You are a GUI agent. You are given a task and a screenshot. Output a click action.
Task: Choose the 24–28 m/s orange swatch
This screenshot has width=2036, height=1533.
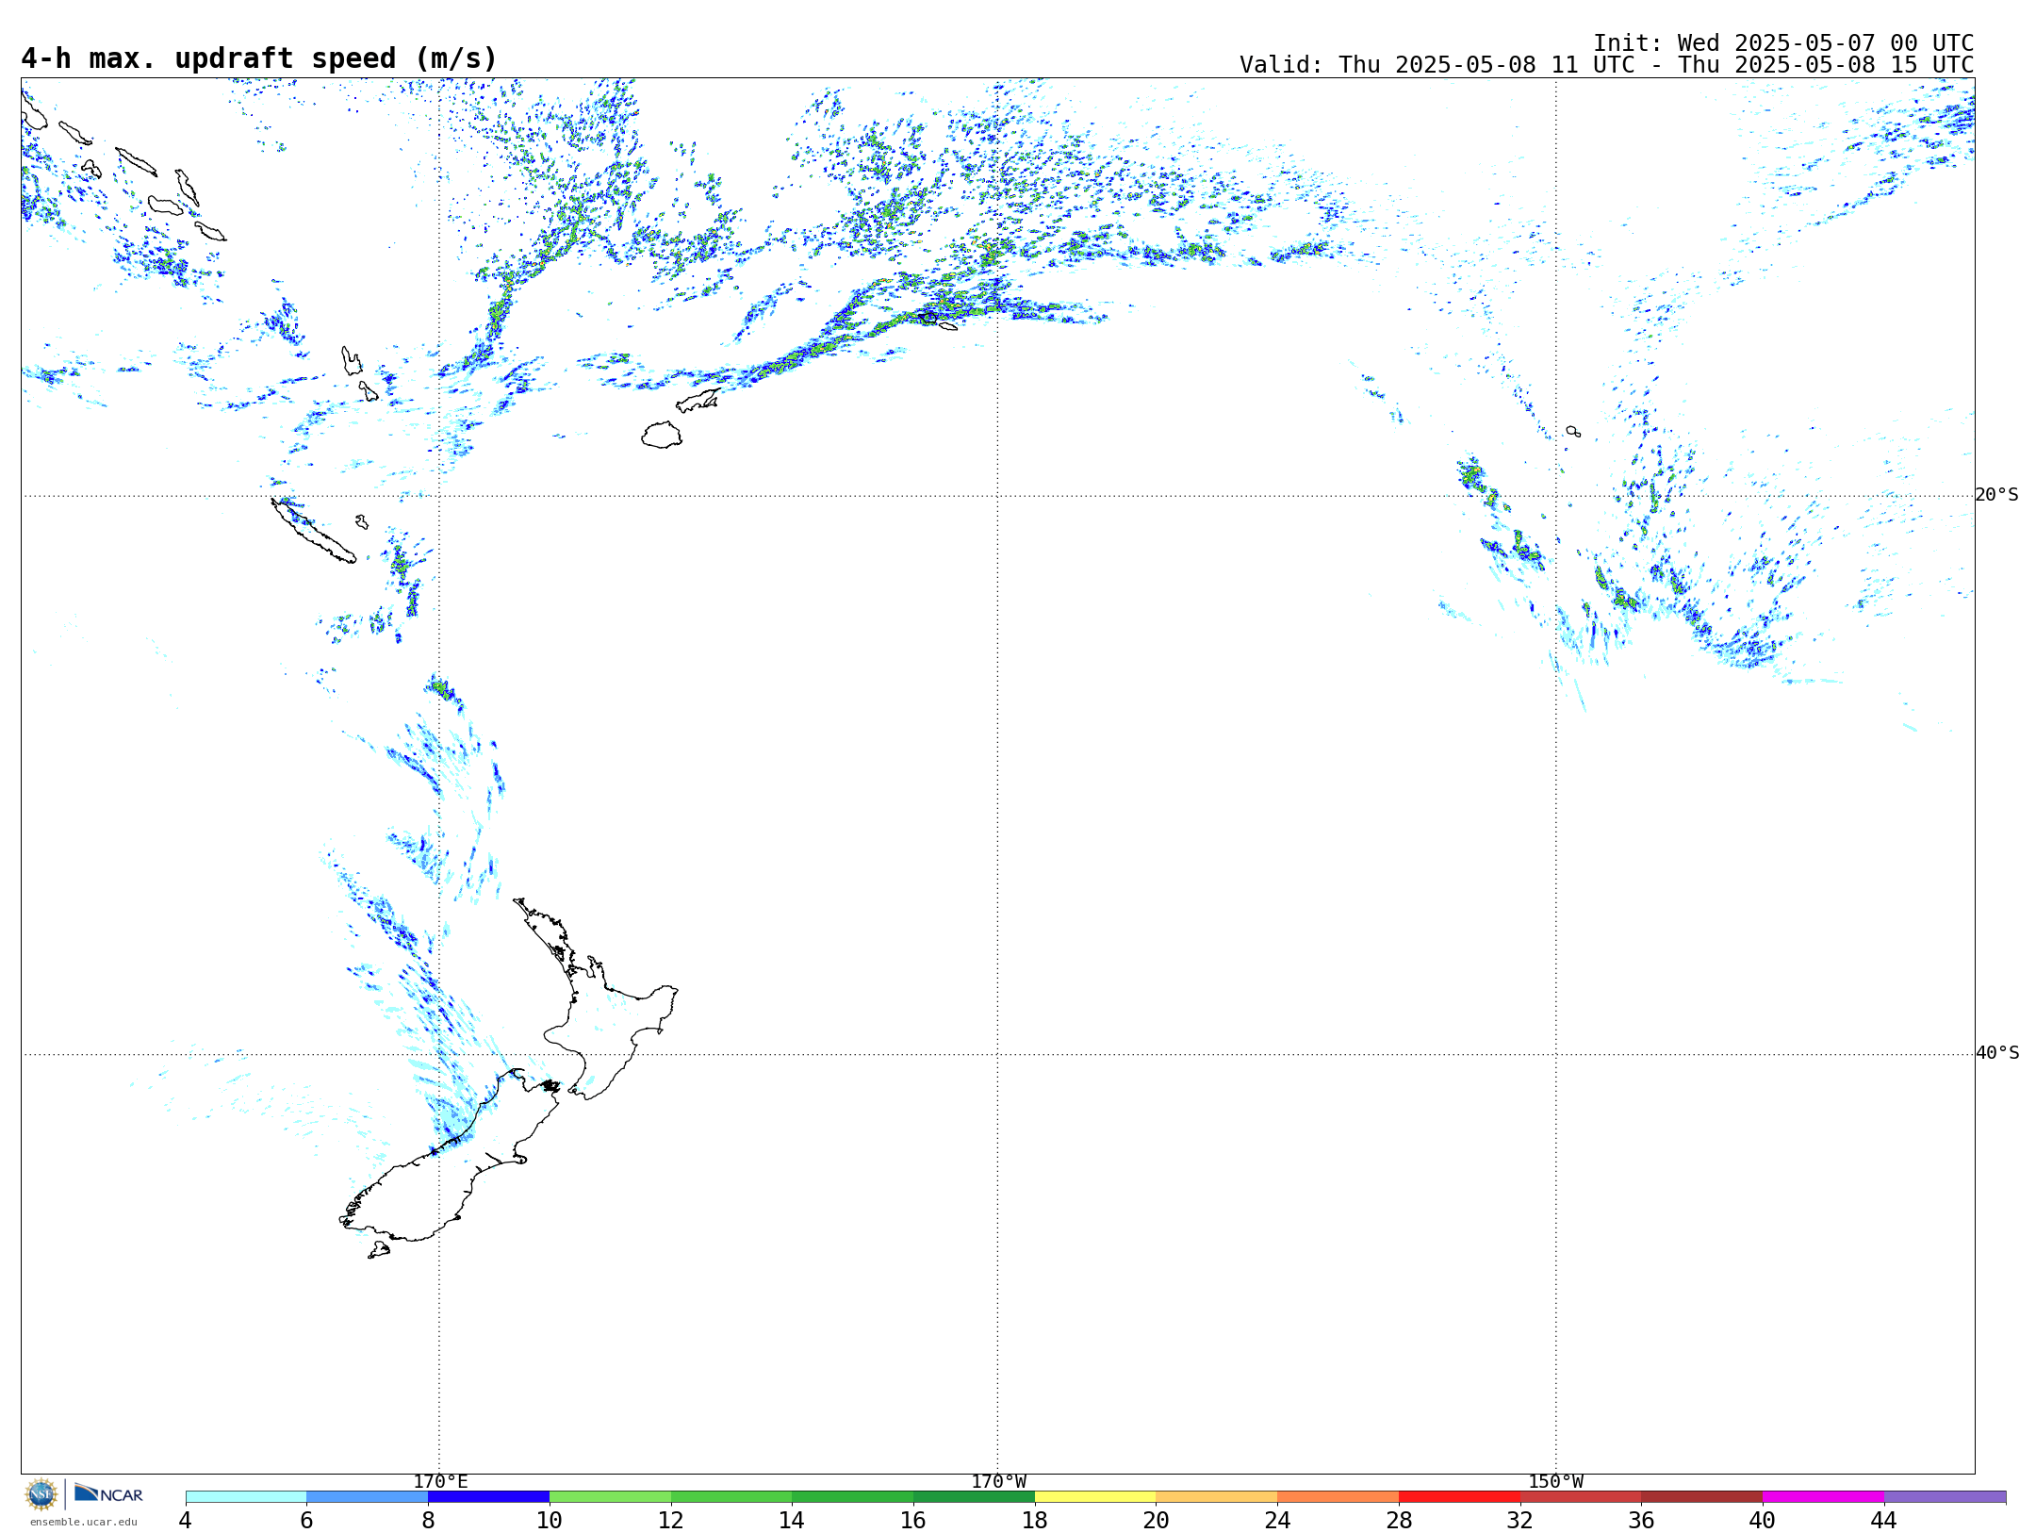pyautogui.click(x=1338, y=1496)
